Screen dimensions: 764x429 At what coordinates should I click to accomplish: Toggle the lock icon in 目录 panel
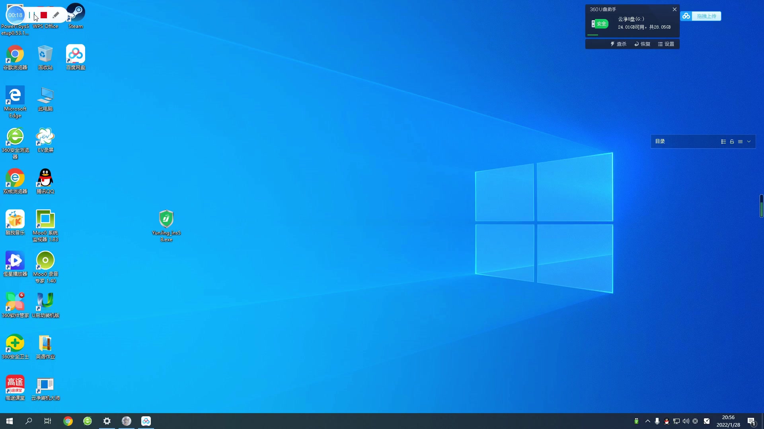pos(732,141)
